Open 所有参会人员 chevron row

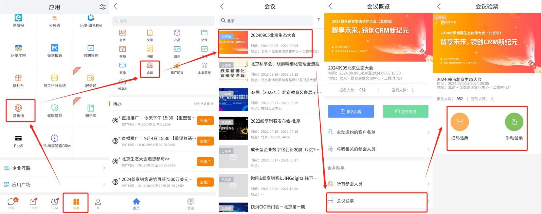coord(378,184)
